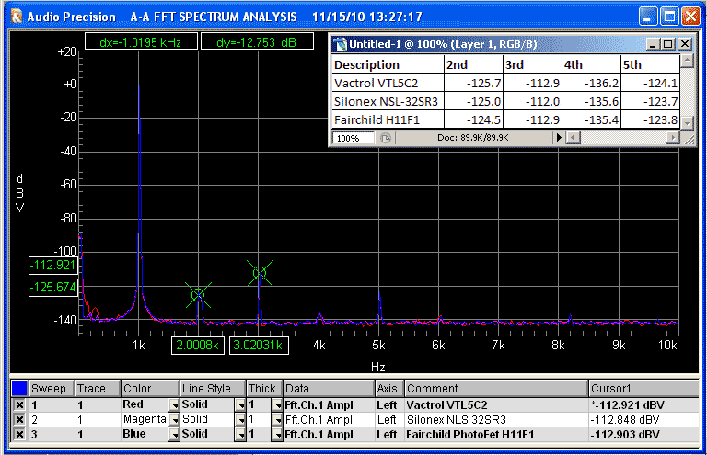The image size is (707, 455).
Task: Toggle sweep 1 Vactrol trace checkbox
Action: pyautogui.click(x=19, y=404)
